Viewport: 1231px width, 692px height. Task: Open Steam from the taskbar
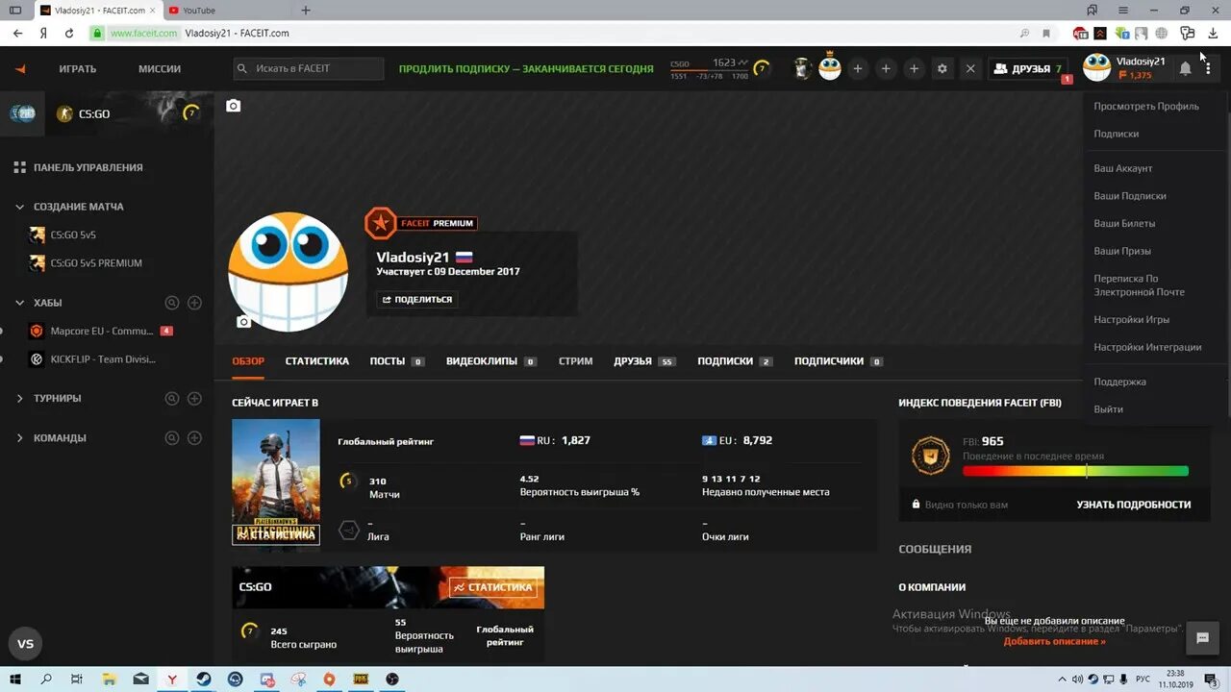coord(204,679)
